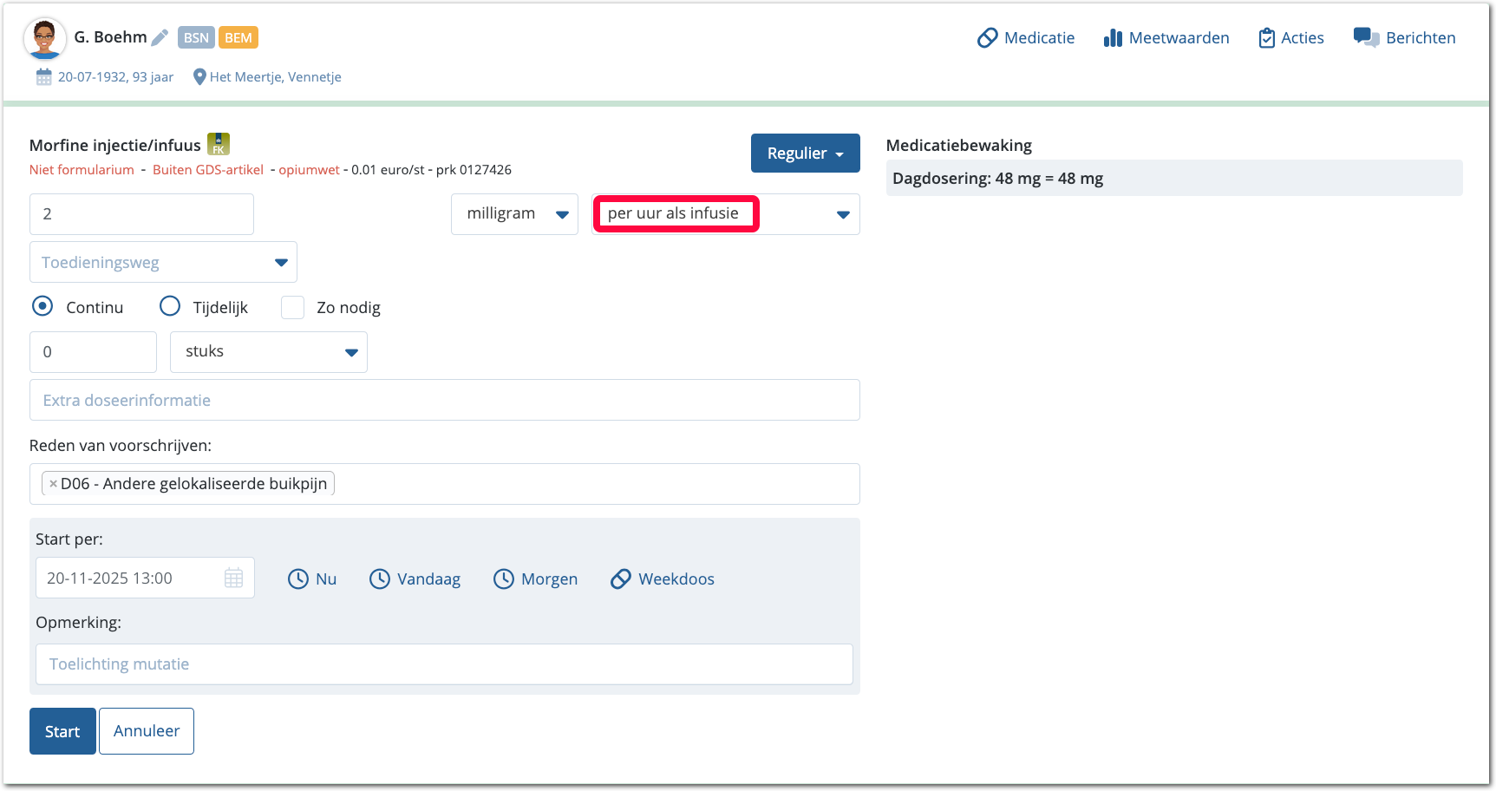Select the Tijdelijk radio button
The image size is (1496, 791).
pos(170,307)
